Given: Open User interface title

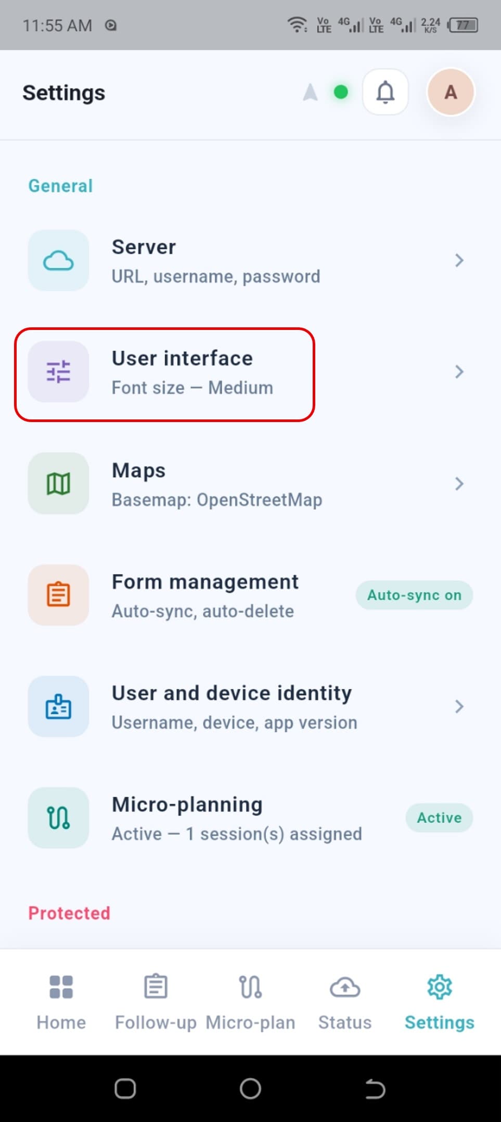Looking at the screenshot, I should pos(182,358).
